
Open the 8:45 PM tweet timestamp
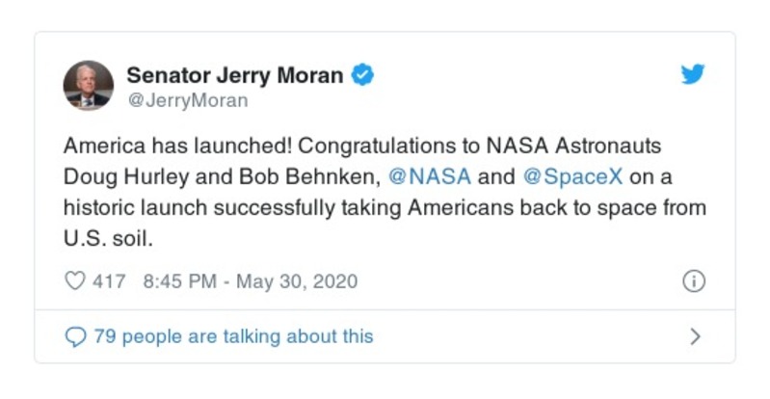point(179,281)
